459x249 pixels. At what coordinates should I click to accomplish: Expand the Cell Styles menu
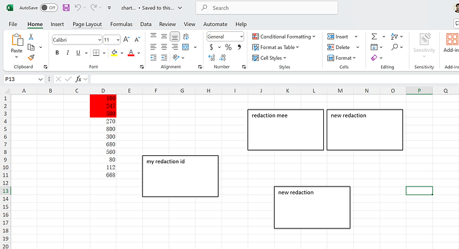tap(269, 58)
